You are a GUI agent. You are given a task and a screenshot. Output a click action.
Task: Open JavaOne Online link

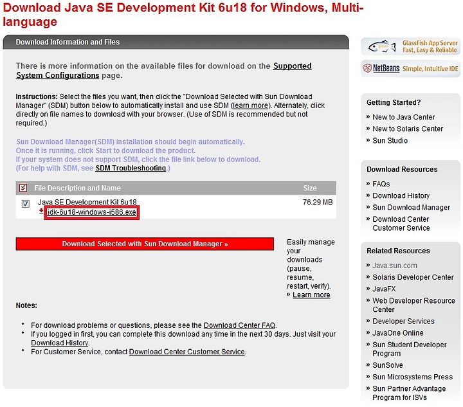[398, 333]
